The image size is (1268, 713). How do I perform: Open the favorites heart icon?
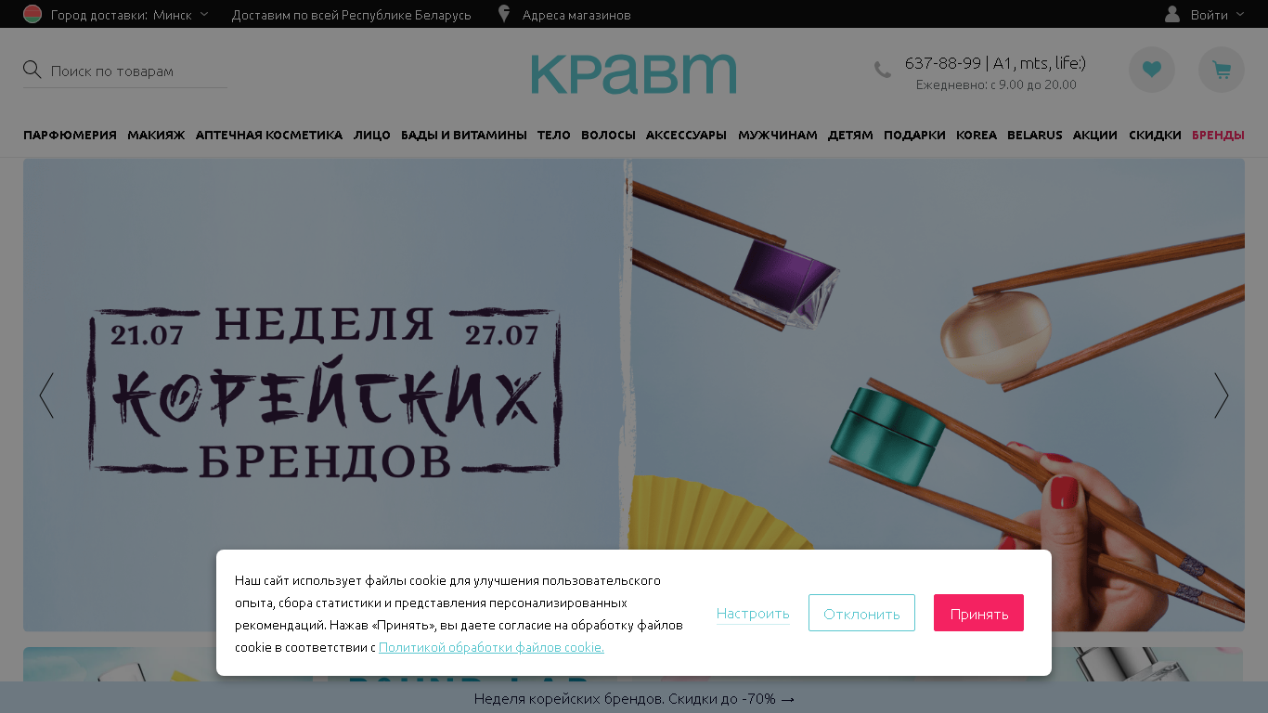(x=1152, y=70)
